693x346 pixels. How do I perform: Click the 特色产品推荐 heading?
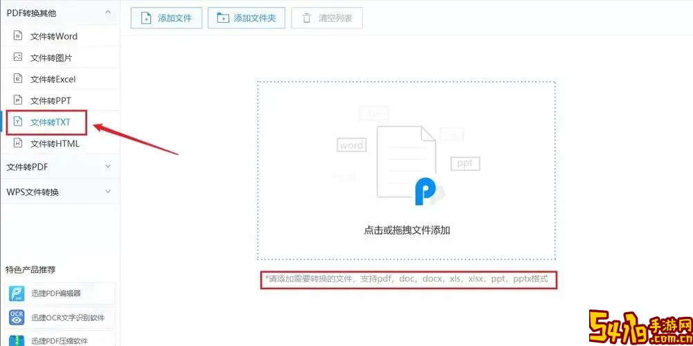tap(30, 270)
